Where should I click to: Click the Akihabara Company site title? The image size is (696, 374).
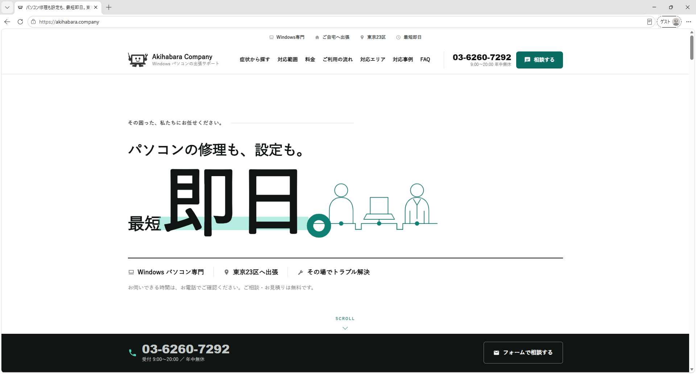pyautogui.click(x=182, y=57)
